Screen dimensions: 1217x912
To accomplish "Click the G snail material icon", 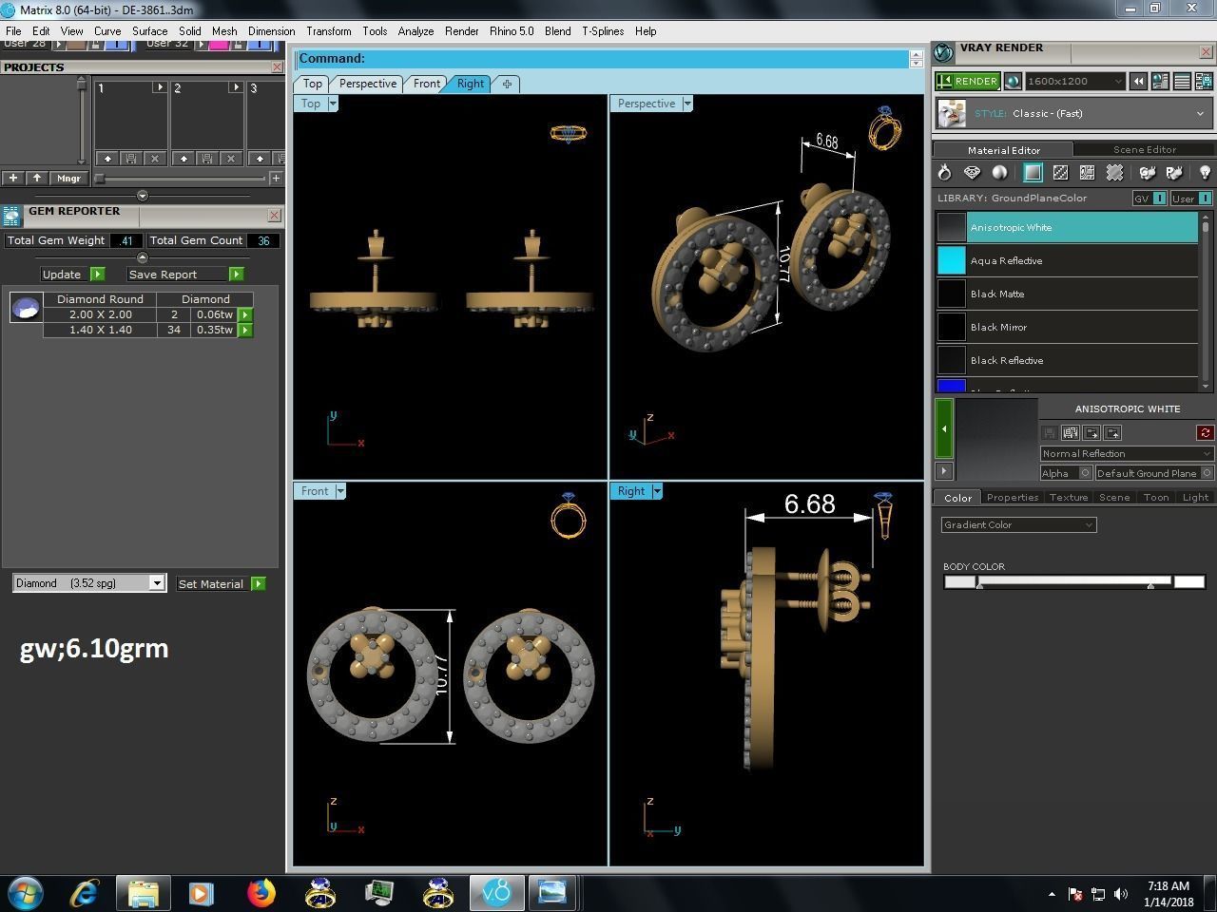I will [1148, 173].
